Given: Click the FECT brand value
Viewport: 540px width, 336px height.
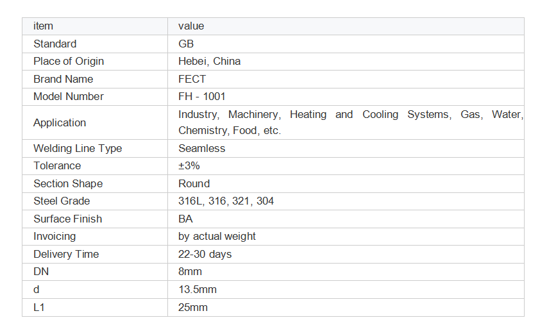Looking at the screenshot, I should pyautogui.click(x=192, y=79).
